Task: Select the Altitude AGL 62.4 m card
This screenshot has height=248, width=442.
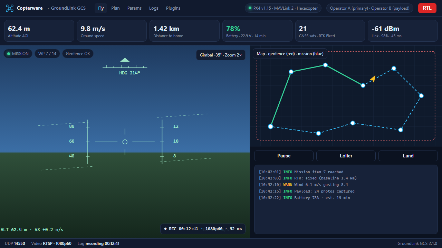Action: (39, 31)
